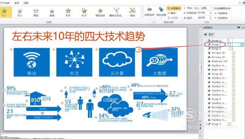Select the 飞入 (Fly In) animation effect

point(4,12)
